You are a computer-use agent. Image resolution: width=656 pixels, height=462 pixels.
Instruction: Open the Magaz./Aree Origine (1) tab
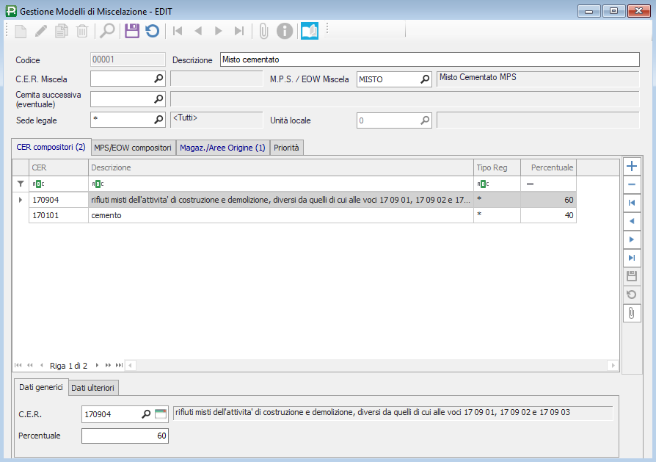(x=223, y=148)
